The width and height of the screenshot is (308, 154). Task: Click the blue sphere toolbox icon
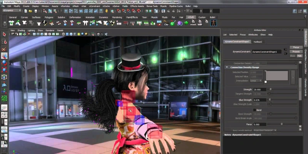(x=4, y=63)
